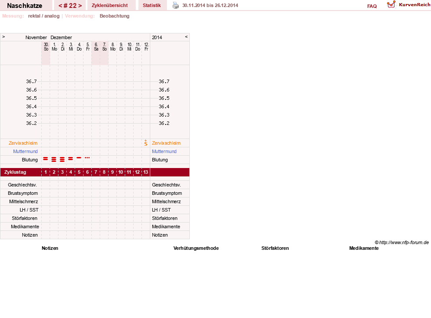Open the FAQ link
This screenshot has height=318, width=431.
click(372, 6)
